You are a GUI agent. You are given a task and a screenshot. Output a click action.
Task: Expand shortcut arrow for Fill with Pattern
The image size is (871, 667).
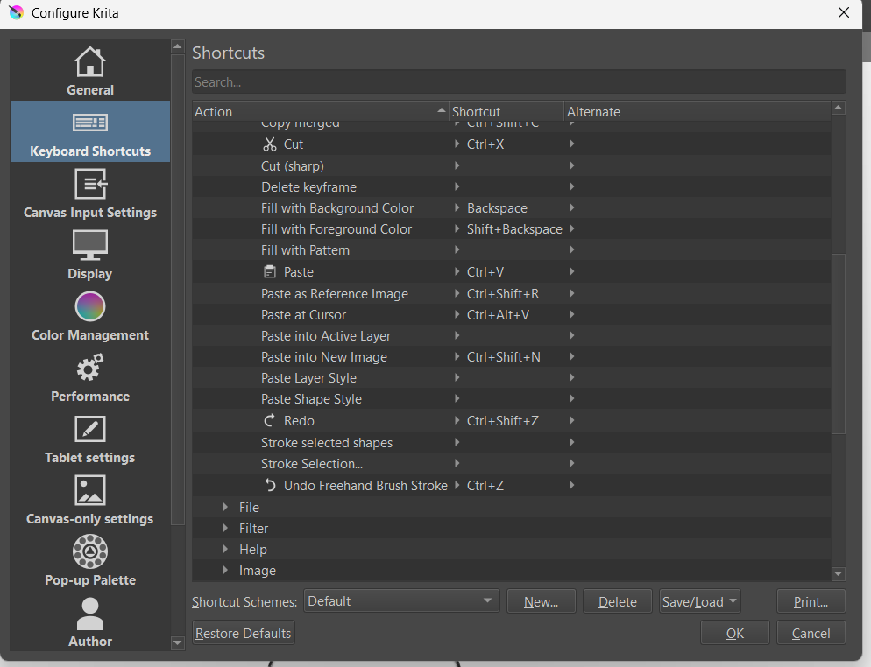[457, 250]
